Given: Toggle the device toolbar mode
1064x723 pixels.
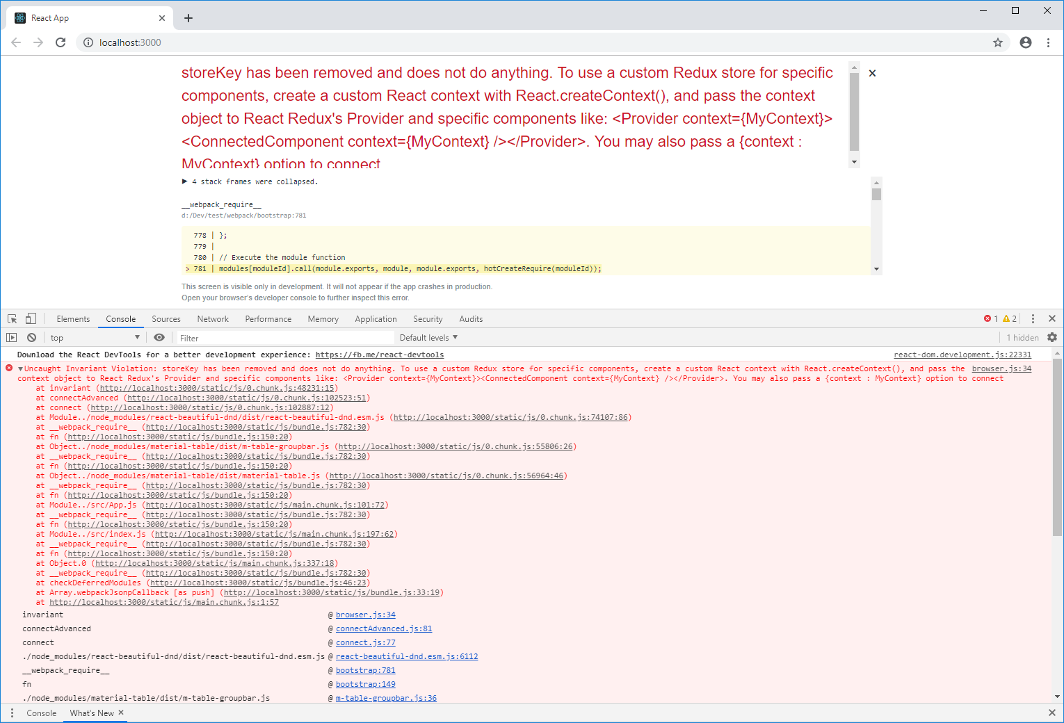Looking at the screenshot, I should (x=30, y=318).
